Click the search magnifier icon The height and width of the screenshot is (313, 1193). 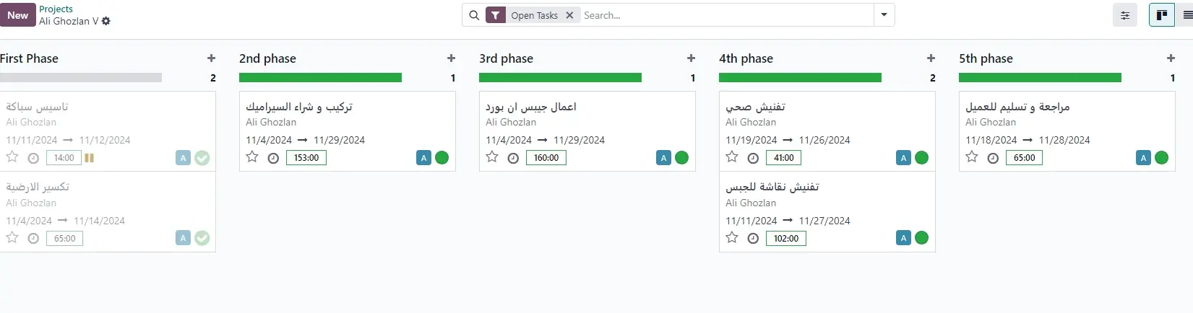tap(474, 15)
